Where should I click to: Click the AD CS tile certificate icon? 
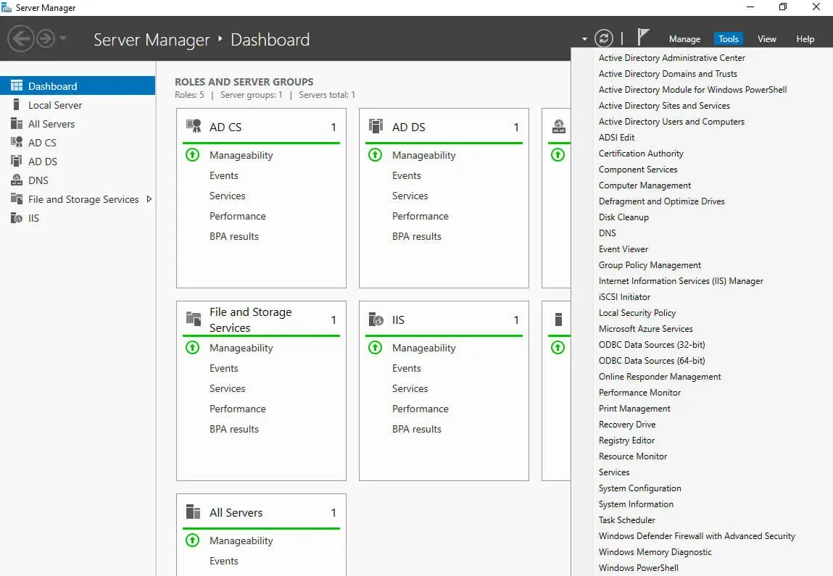[x=194, y=126]
